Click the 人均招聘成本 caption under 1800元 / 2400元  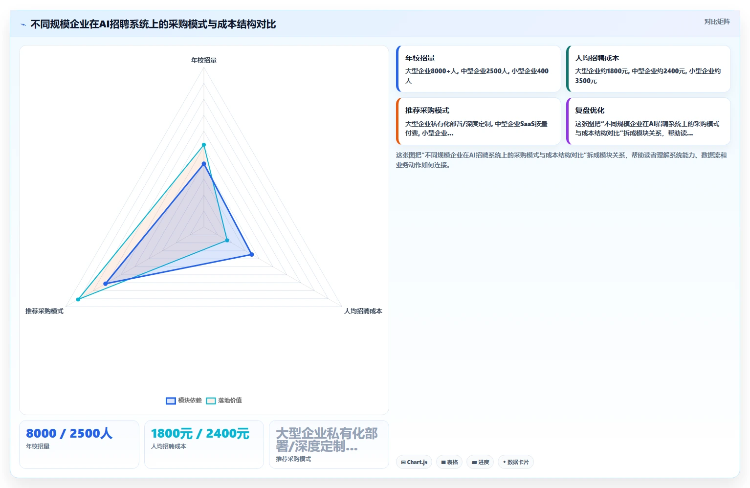(169, 446)
